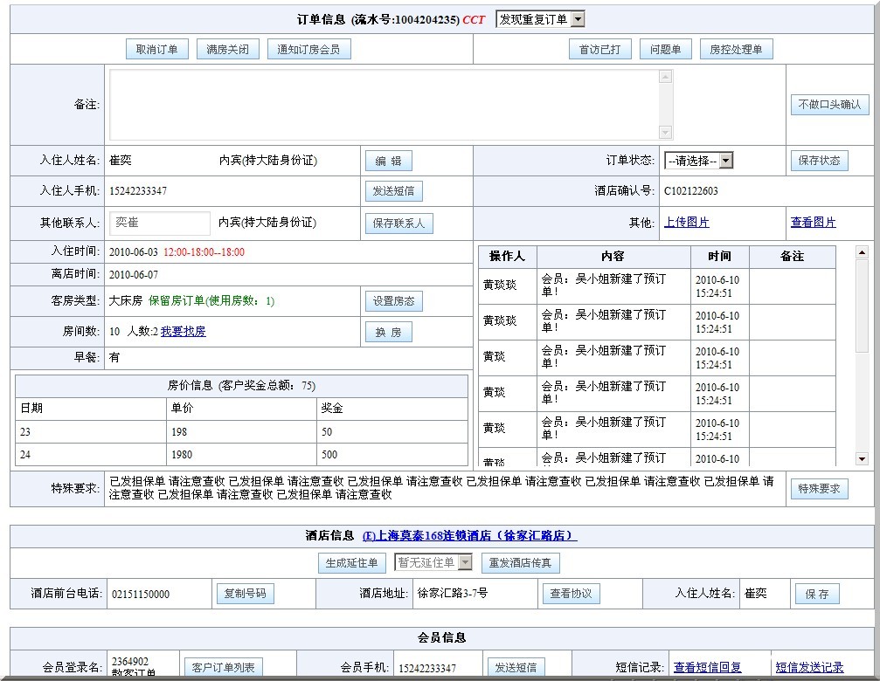Click the 保存状态 button
Screen dimensions: 880x681
820,161
